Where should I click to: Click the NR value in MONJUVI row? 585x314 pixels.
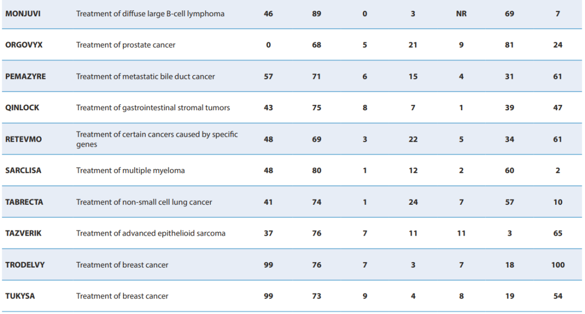(x=461, y=14)
